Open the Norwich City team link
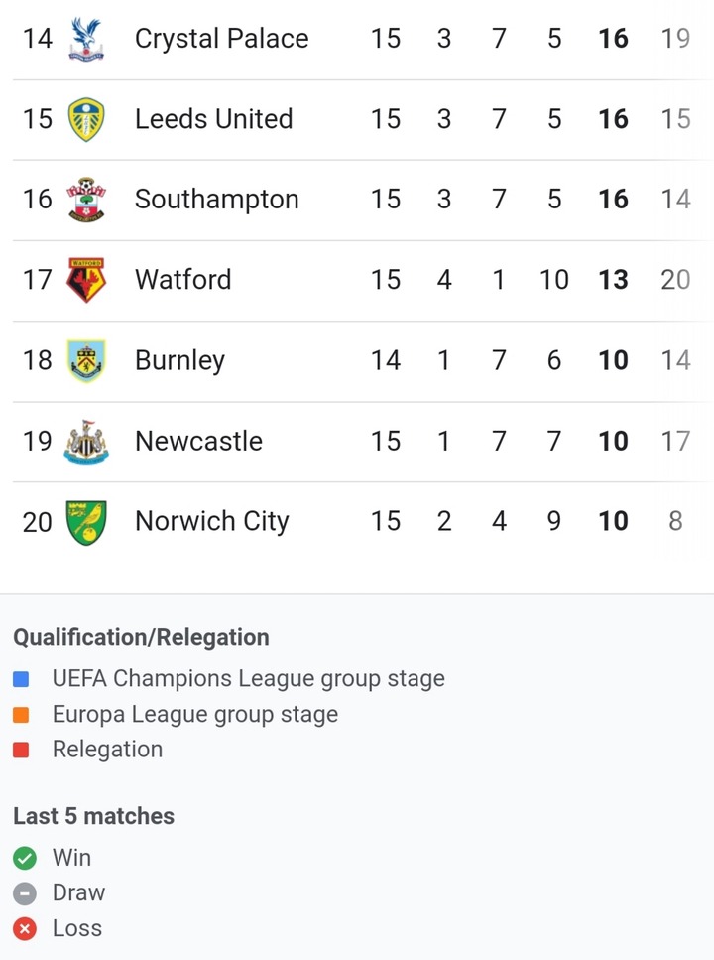 click(211, 521)
